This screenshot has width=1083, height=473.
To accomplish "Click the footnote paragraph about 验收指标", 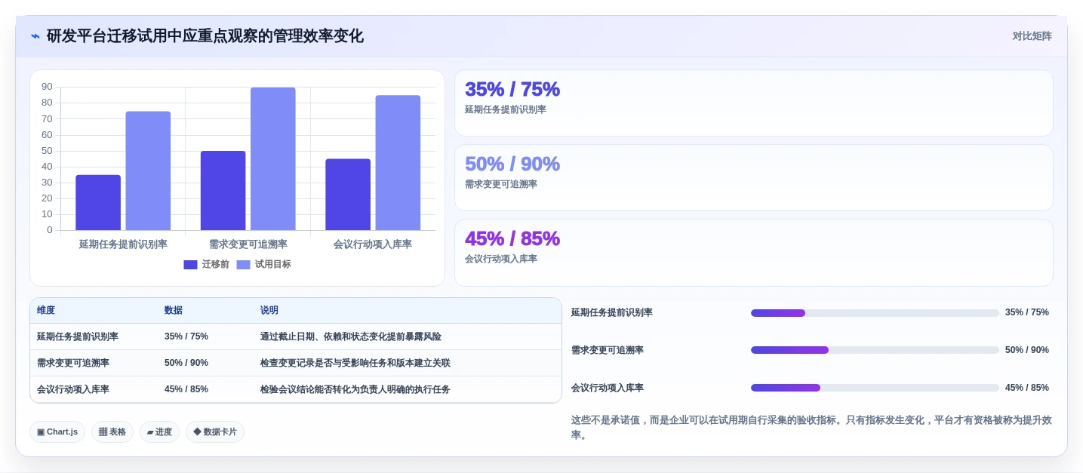I will [811, 428].
